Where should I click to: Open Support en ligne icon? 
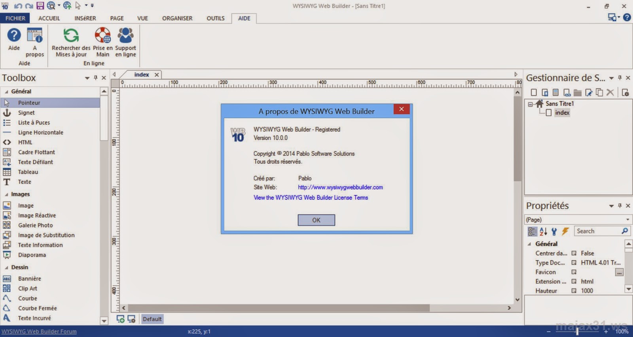click(x=125, y=42)
